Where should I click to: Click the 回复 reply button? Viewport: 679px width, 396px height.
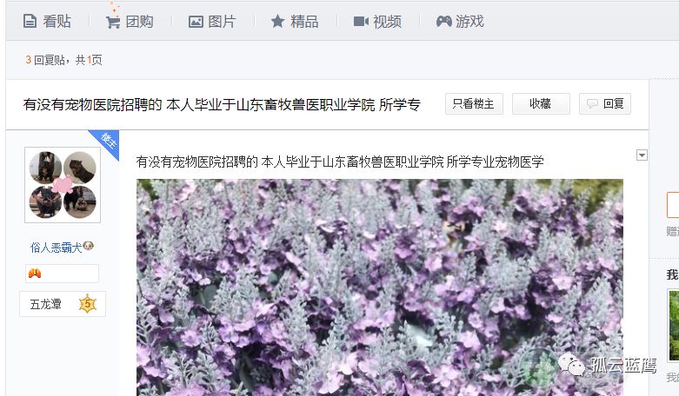(x=605, y=103)
